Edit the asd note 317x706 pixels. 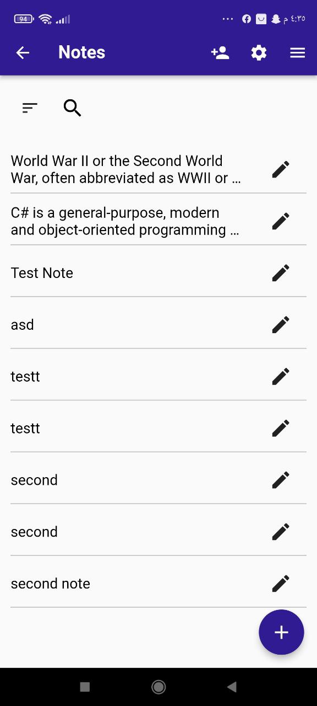coord(280,324)
